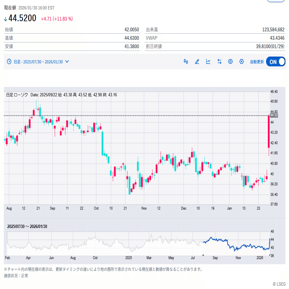Click the 前日終値 row value
Viewport: 289px width, 289px height.
click(x=270, y=46)
